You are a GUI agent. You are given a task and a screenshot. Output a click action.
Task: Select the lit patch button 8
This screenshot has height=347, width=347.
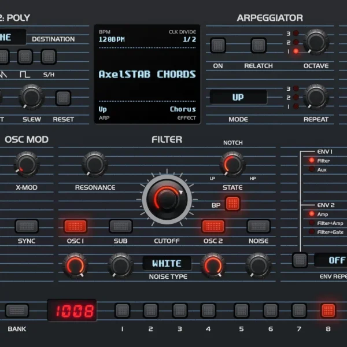[x=328, y=311]
